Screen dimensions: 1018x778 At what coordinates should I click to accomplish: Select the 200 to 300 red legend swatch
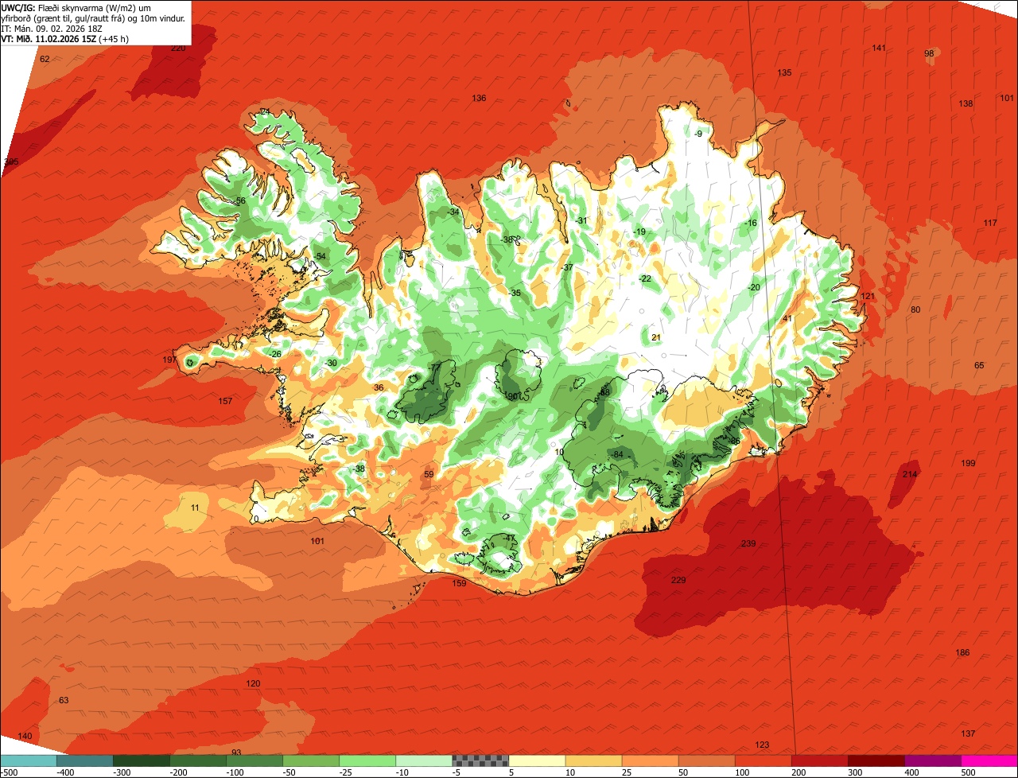819,760
